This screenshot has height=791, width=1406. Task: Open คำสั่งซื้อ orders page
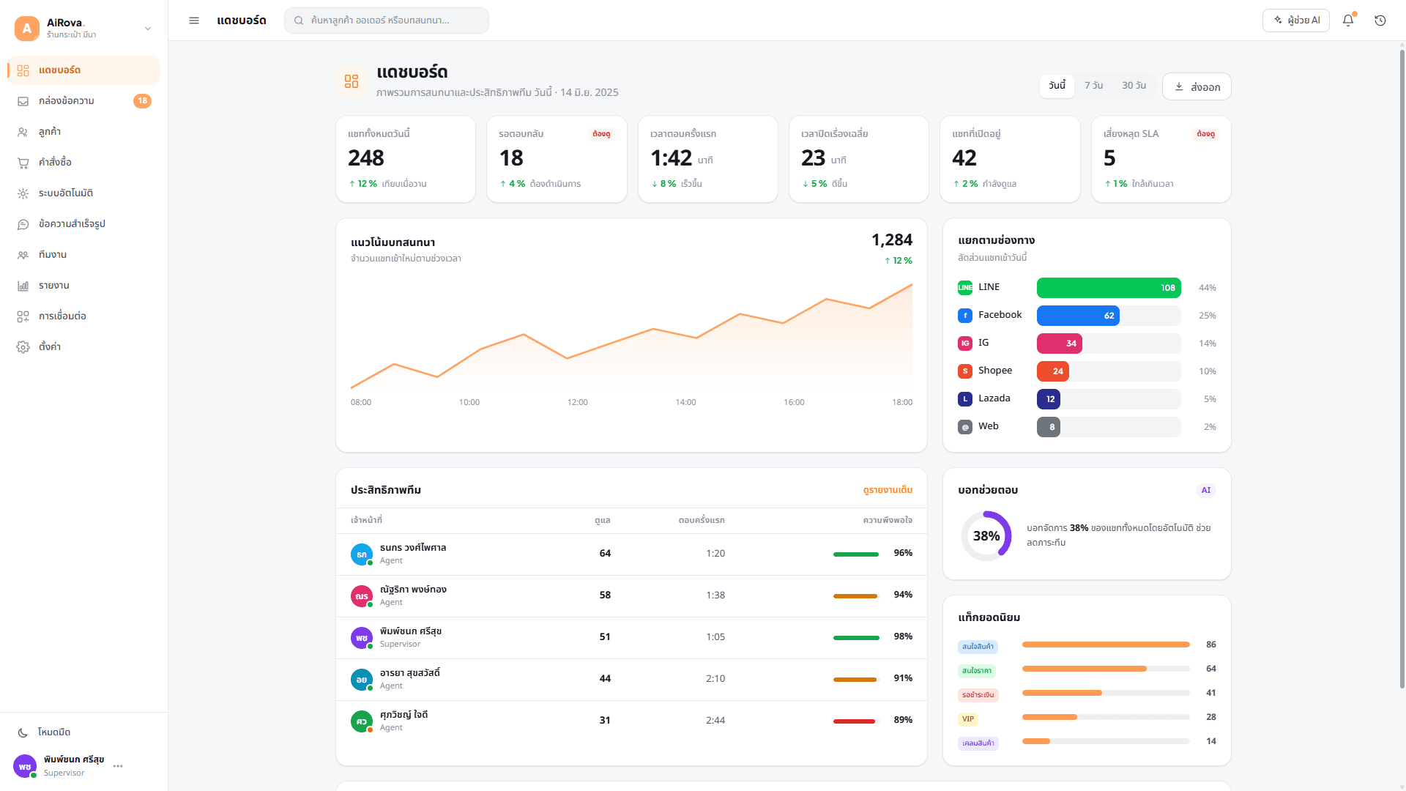(83, 163)
